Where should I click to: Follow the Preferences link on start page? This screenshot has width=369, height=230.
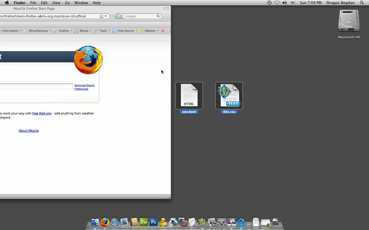click(x=81, y=89)
